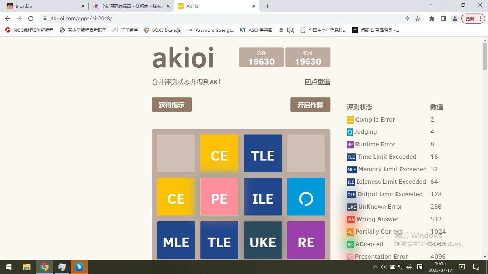Viewport: 488px width, 274px height.
Task: Open the 千千秀字 bookmark
Action: pos(125,30)
